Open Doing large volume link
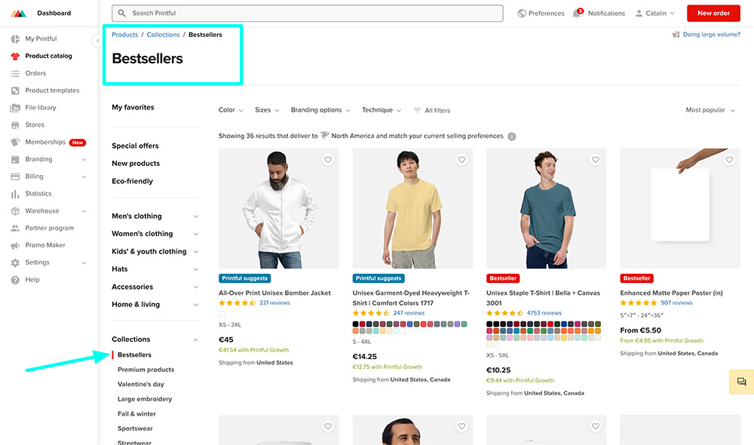This screenshot has height=445, width=754. tap(711, 35)
